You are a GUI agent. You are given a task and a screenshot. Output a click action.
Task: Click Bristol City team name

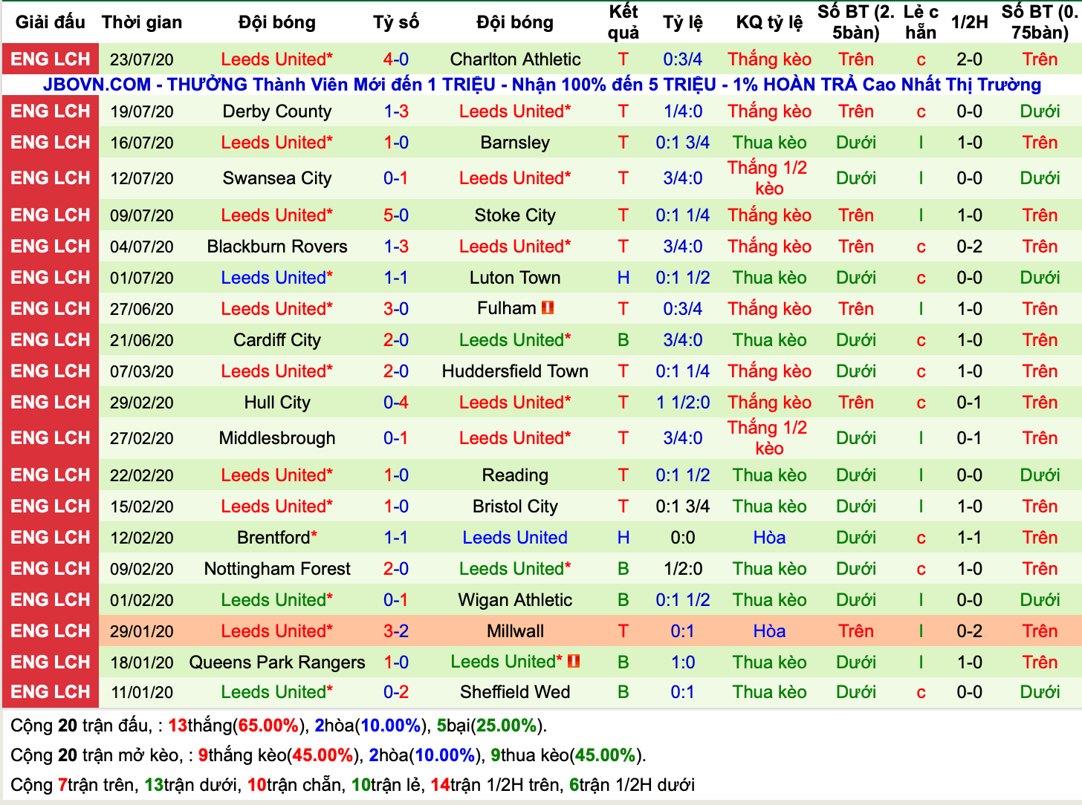coord(515,506)
